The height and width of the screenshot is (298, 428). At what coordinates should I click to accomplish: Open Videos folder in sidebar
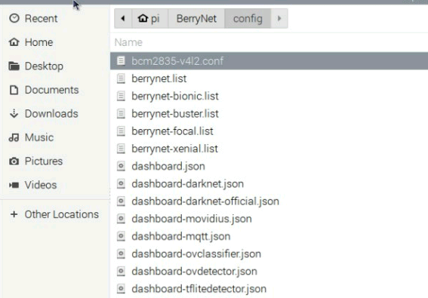[x=54, y=185]
